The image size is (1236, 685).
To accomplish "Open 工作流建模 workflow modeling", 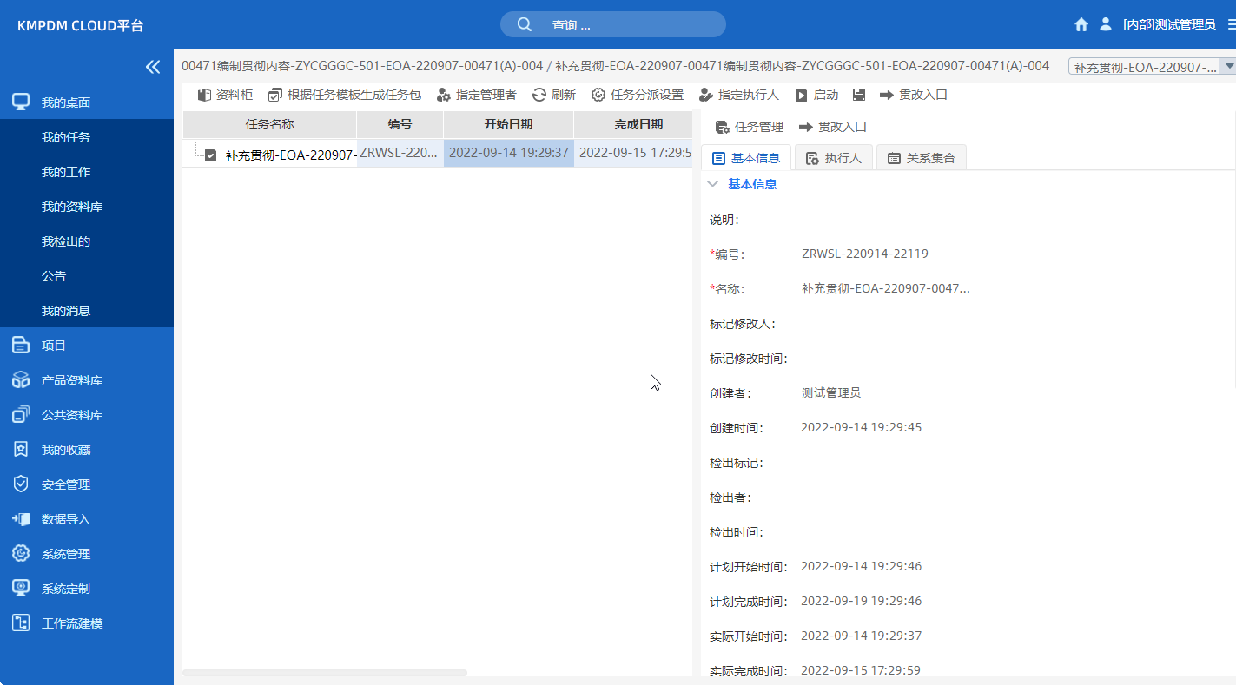I will coord(70,622).
